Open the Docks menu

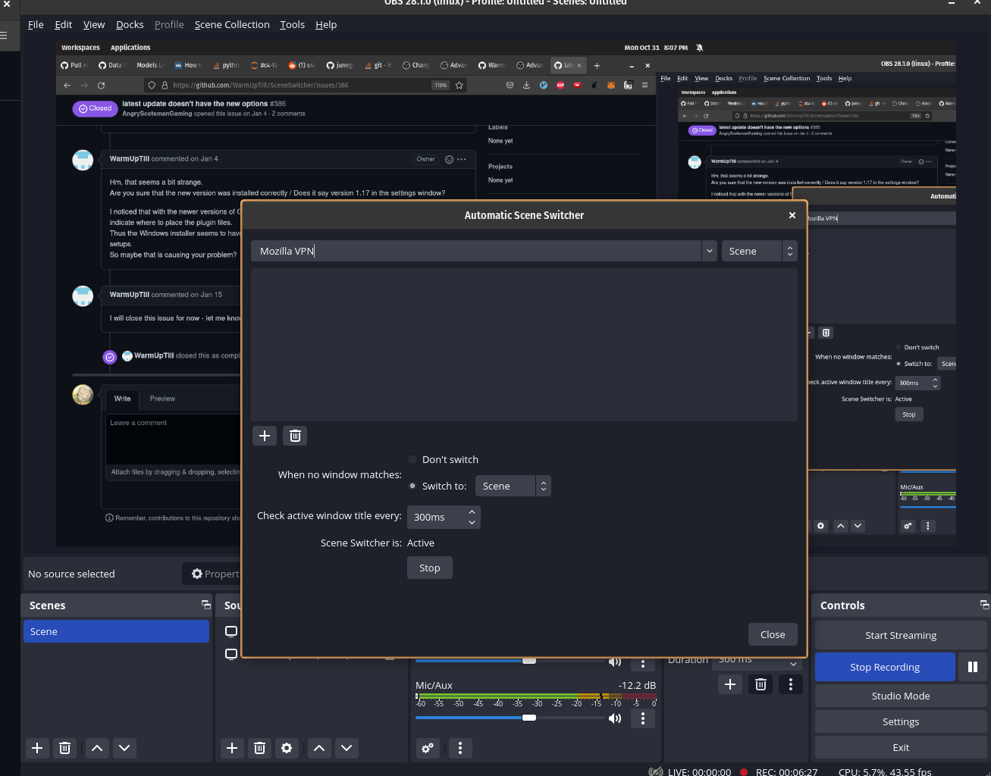(x=130, y=24)
